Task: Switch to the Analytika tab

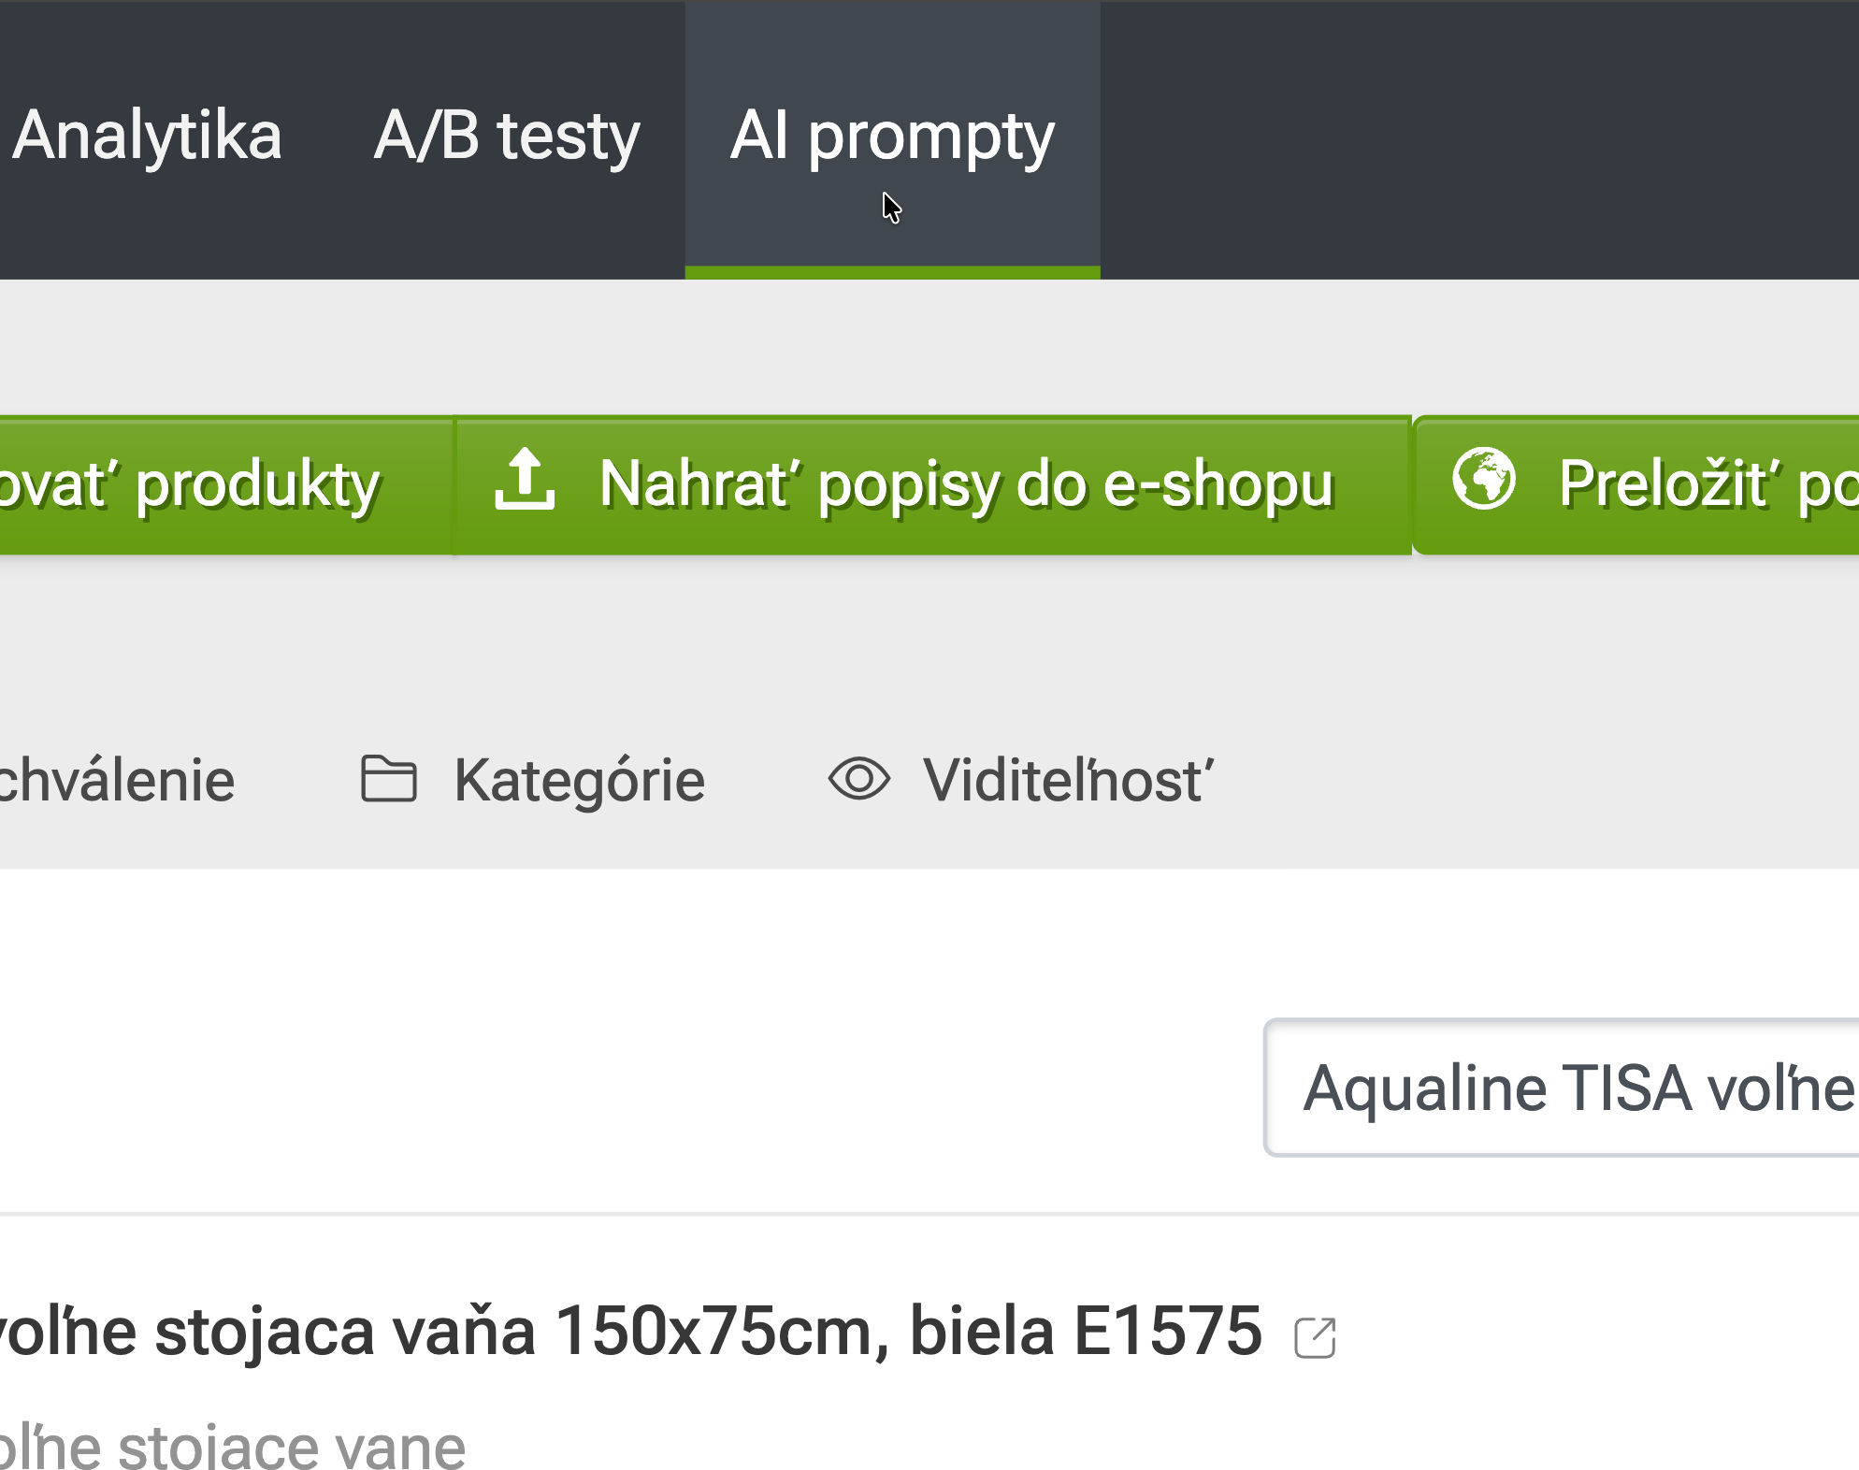Action: (150, 136)
